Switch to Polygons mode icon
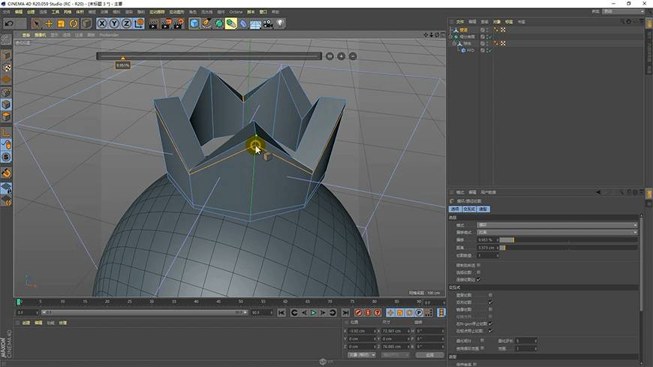This screenshot has width=653, height=367. 6,116
